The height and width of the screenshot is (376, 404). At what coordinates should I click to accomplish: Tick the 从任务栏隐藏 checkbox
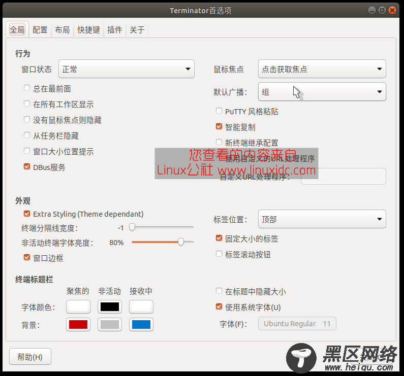pyautogui.click(x=27, y=135)
